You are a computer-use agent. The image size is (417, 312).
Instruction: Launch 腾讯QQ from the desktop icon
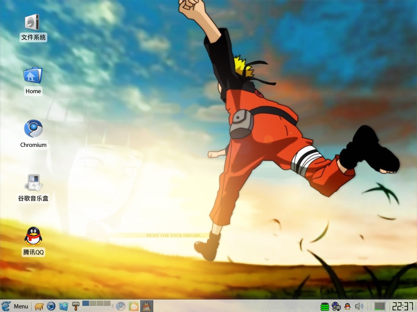coord(33,241)
